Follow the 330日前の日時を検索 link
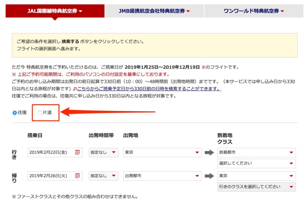The width and height of the screenshot is (305, 201). [x=149, y=89]
